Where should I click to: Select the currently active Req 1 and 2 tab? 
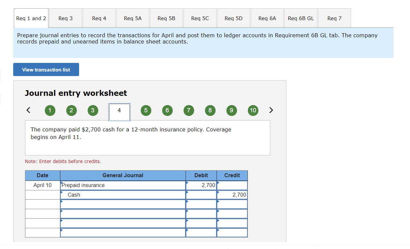(31, 18)
